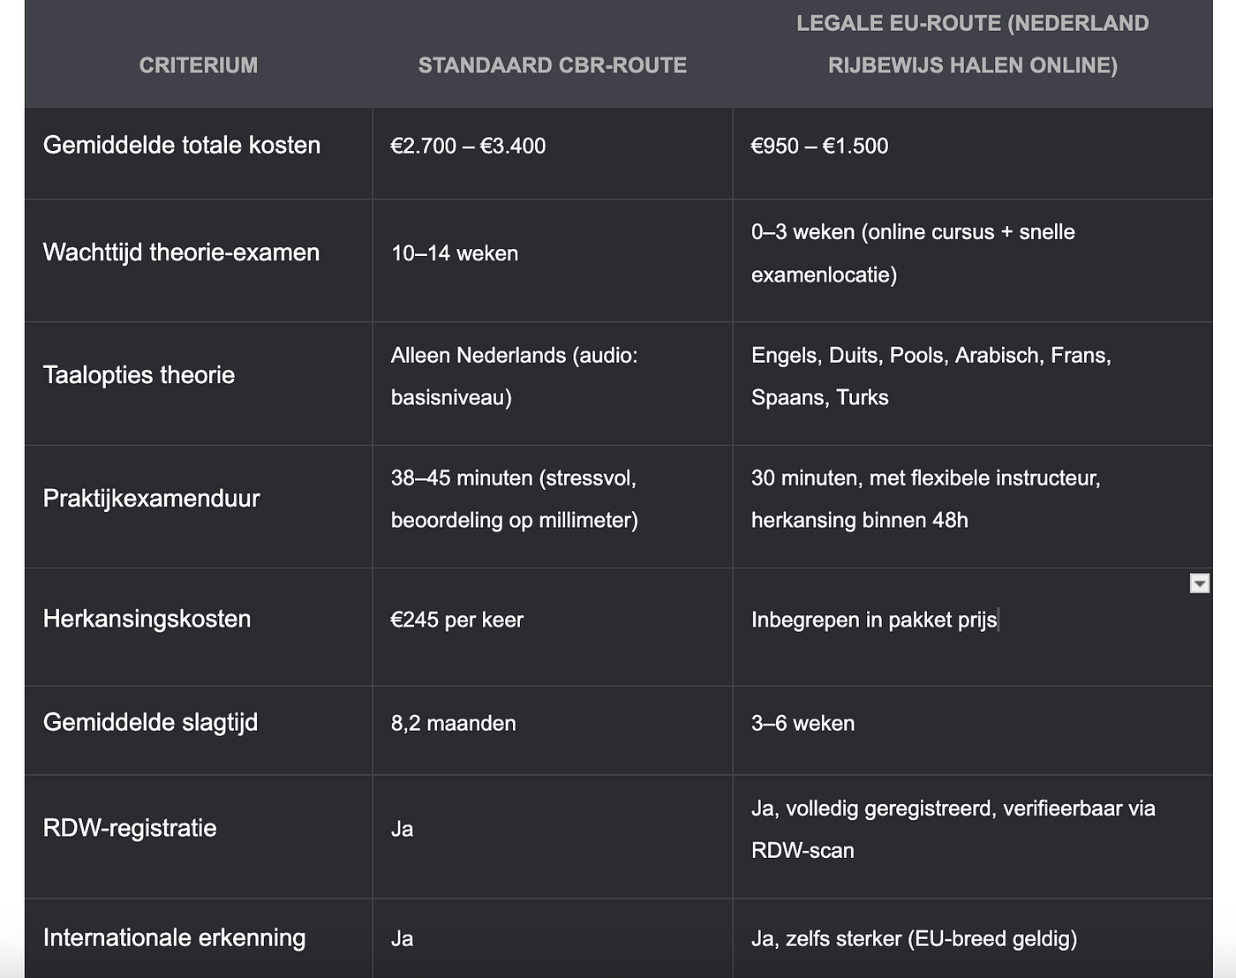Click the €2.700 – €3.400 cell

click(x=468, y=147)
